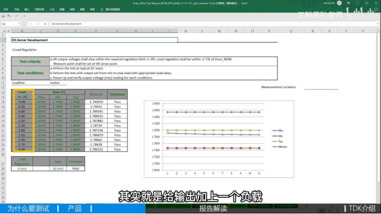Screen dimensions: 381x214
Task: Select column K header
Action: click(185, 31)
